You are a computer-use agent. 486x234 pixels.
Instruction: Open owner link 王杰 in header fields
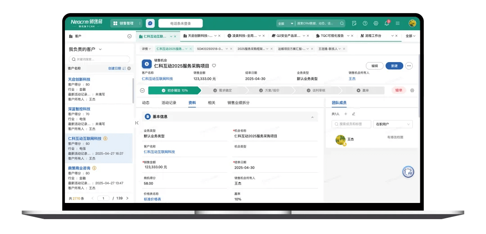click(352, 79)
